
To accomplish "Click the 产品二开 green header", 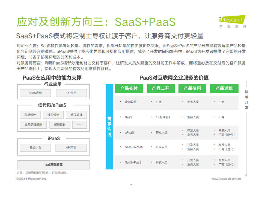I will (x=160, y=88).
